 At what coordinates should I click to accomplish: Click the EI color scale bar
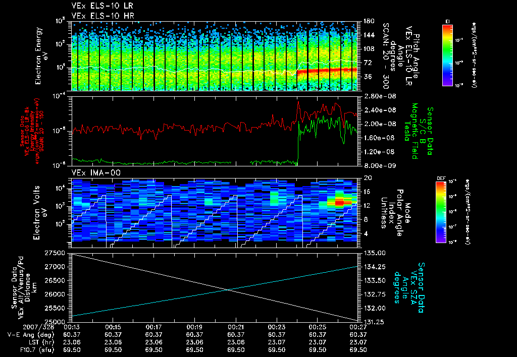pos(447,55)
